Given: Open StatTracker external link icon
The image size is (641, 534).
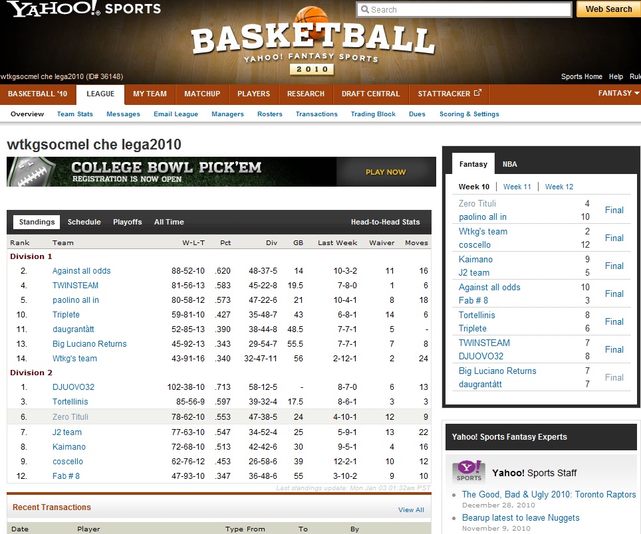Looking at the screenshot, I should tap(477, 94).
